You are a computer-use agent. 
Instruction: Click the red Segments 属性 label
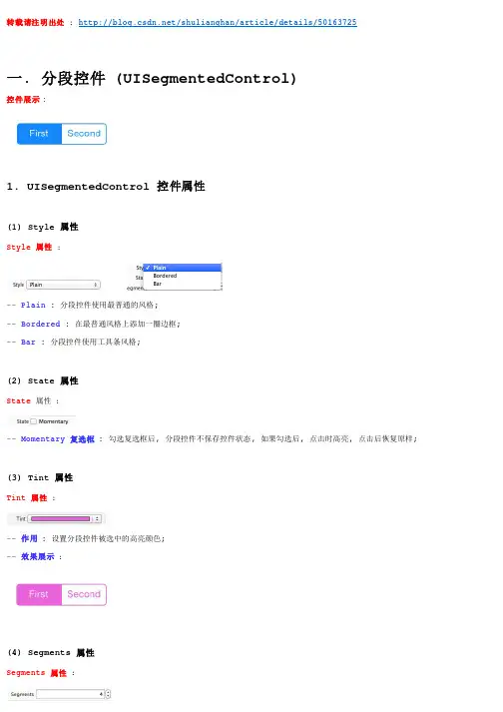tap(36, 672)
